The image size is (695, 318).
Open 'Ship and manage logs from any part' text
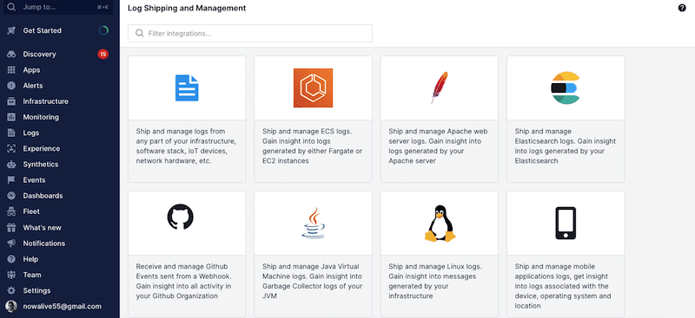[x=186, y=146]
